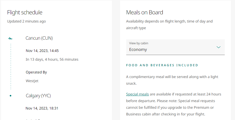Image resolution: width=235 pixels, height=120 pixels.
Task: Click the Flight schedule heading
Action: click(25, 12)
